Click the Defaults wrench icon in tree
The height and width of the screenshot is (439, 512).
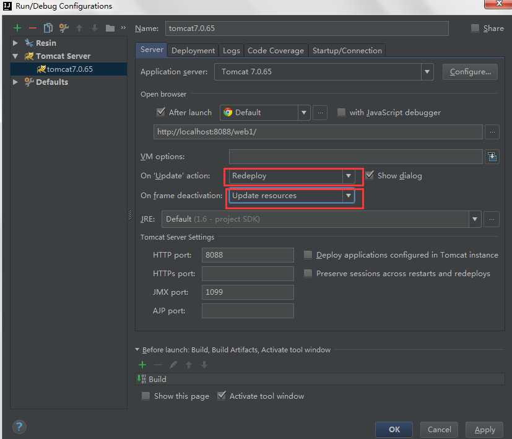pyautogui.click(x=29, y=82)
